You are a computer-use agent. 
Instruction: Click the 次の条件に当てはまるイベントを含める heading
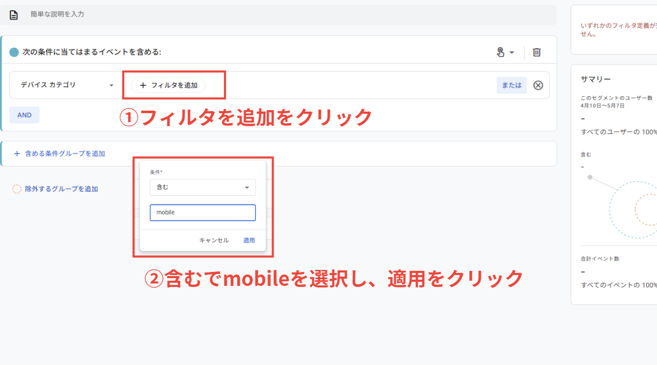pyautogui.click(x=92, y=52)
